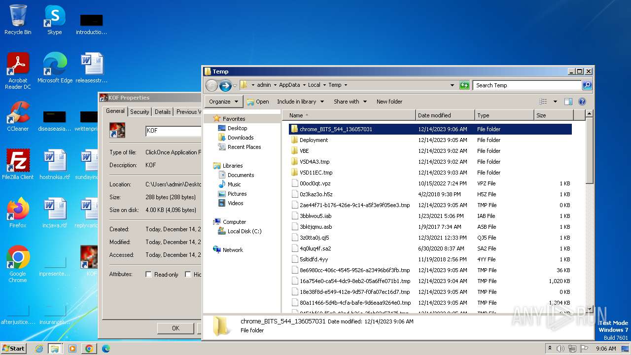631x355 pixels.
Task: Click Edge icon in taskbar
Action: (x=106, y=349)
